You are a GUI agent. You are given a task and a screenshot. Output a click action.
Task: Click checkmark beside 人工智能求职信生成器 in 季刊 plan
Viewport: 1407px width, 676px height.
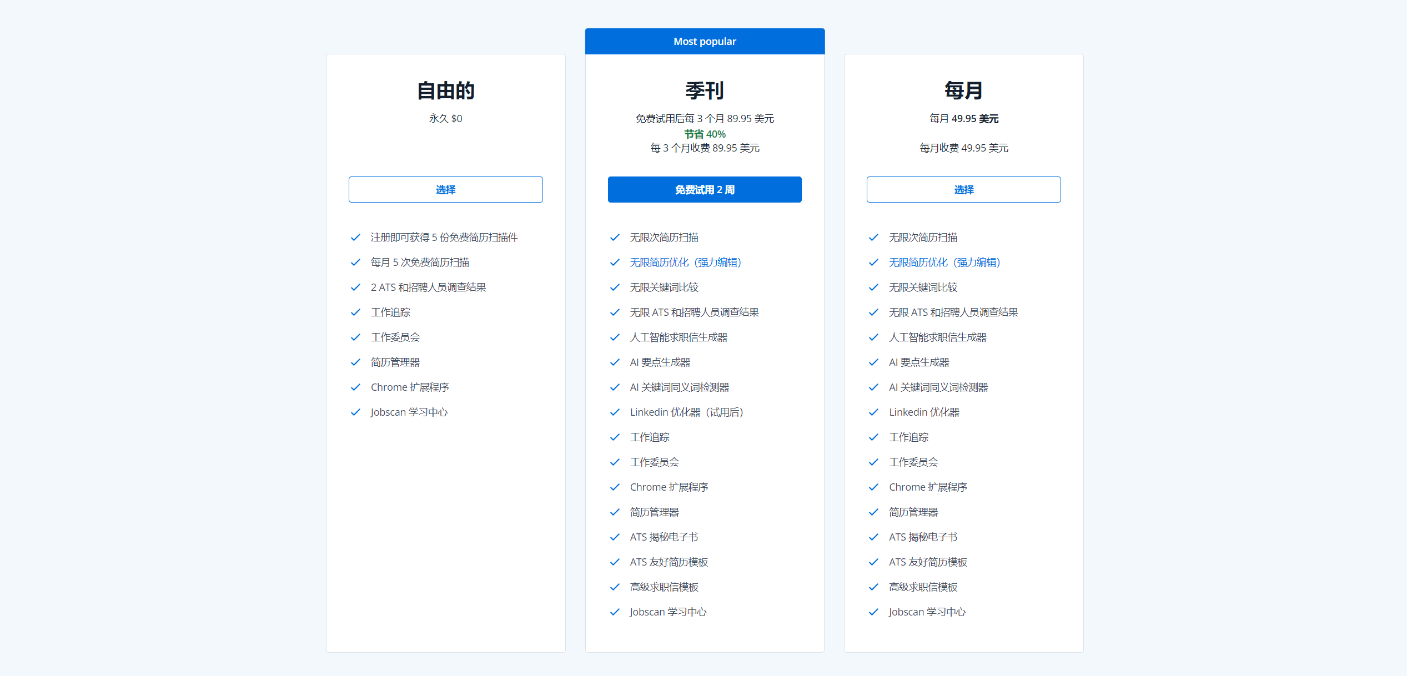(x=615, y=337)
